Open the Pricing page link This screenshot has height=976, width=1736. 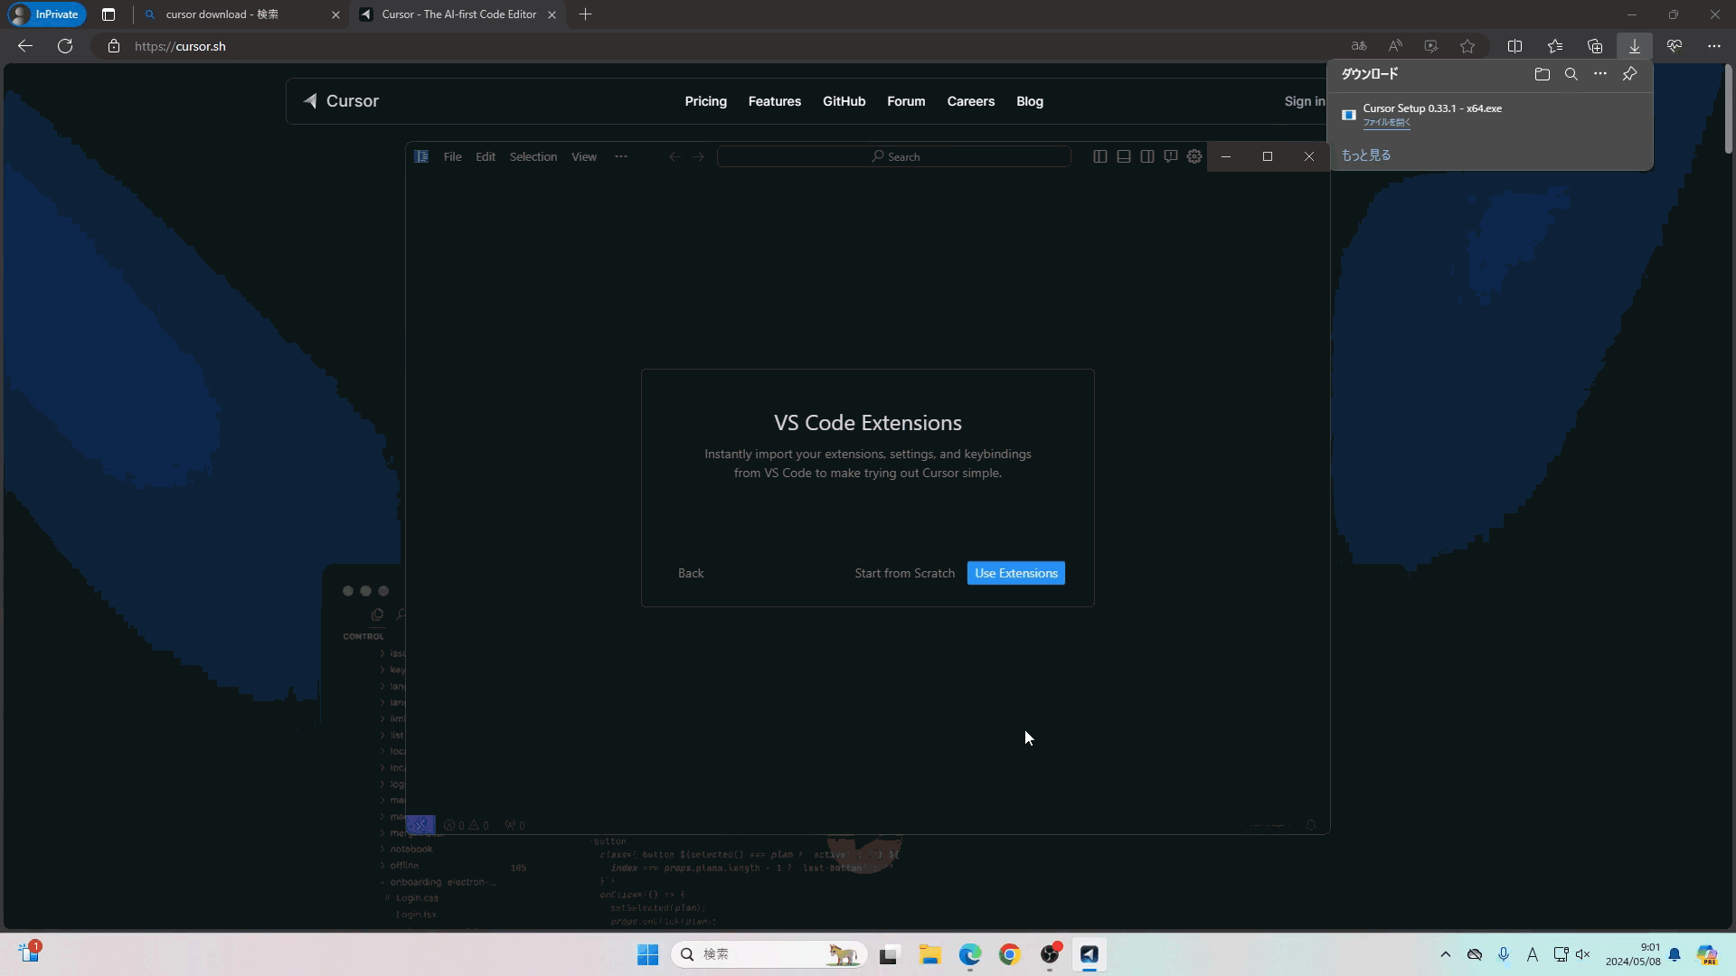705,101
